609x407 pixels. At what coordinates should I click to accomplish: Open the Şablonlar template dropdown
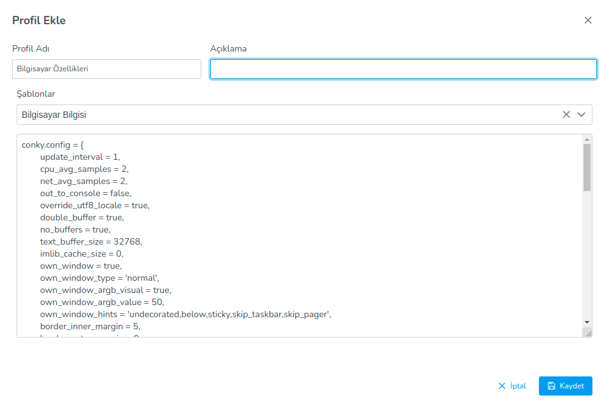(287, 115)
